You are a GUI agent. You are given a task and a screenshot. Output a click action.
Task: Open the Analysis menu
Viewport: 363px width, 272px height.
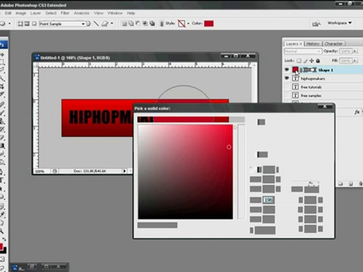click(x=82, y=13)
